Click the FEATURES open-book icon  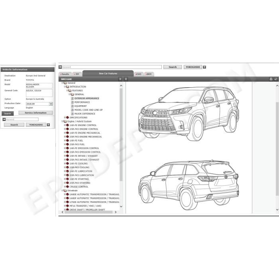[70, 90]
